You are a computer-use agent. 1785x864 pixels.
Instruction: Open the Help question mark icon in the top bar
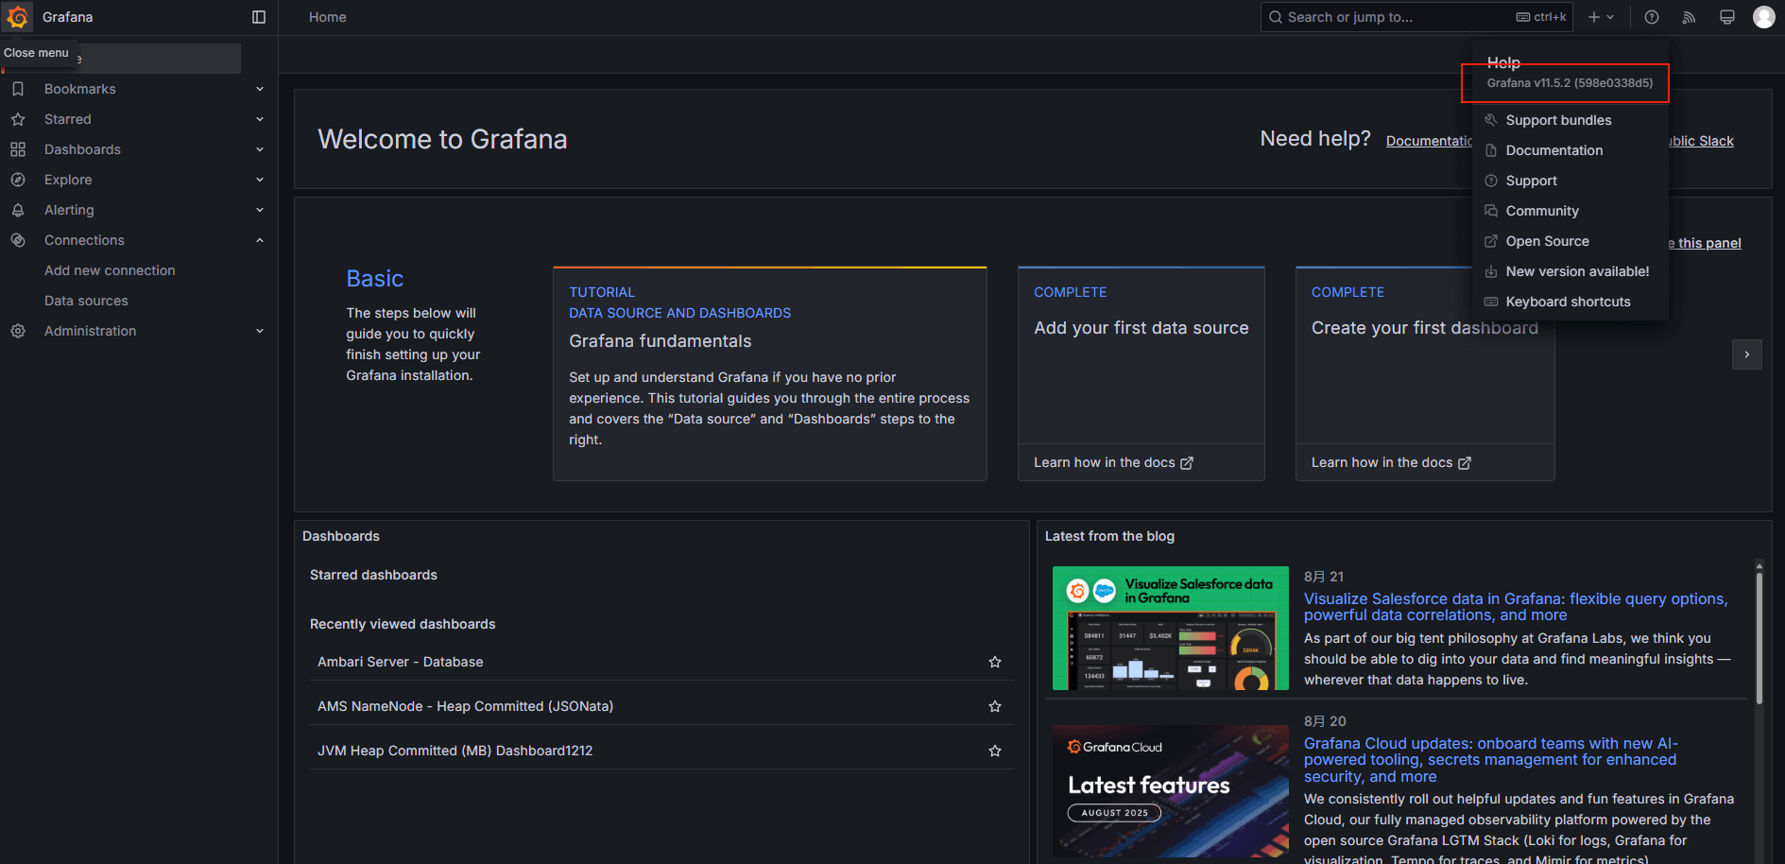coord(1652,17)
